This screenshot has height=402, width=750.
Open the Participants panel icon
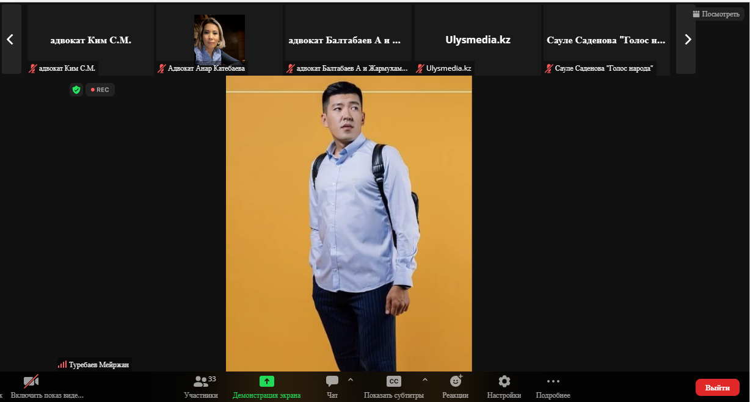(x=200, y=382)
